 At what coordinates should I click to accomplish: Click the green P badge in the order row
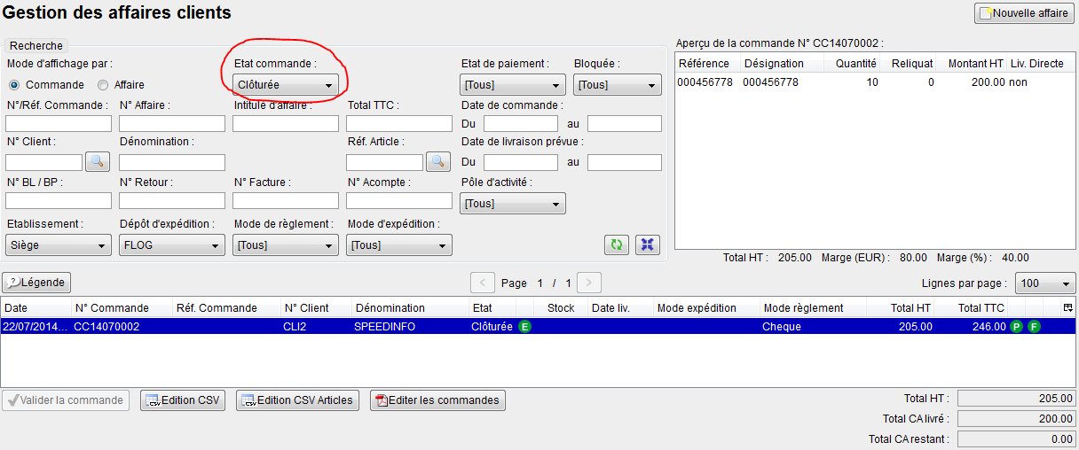pos(1017,327)
